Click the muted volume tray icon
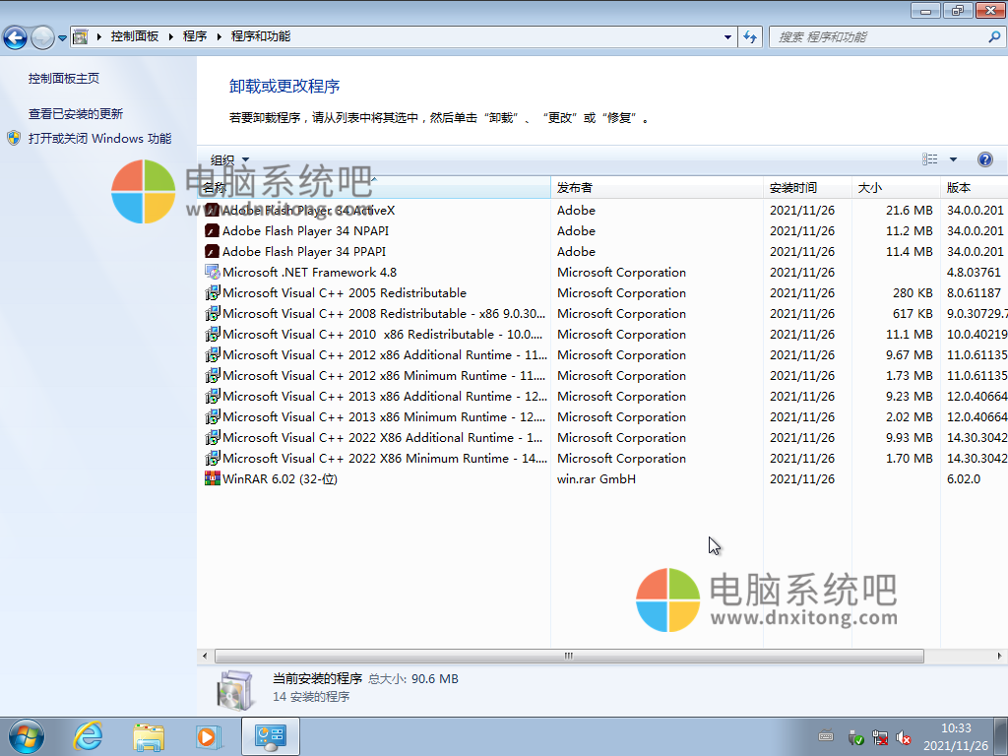The image size is (1008, 756). tap(904, 737)
